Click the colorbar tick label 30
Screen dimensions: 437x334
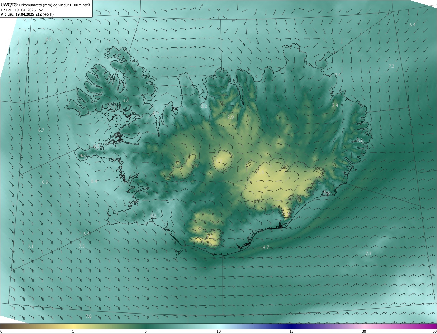364,331
